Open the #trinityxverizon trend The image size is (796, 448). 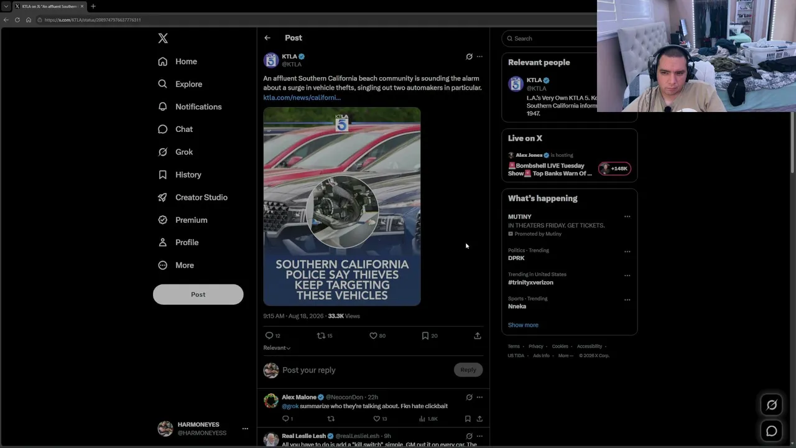pos(530,282)
